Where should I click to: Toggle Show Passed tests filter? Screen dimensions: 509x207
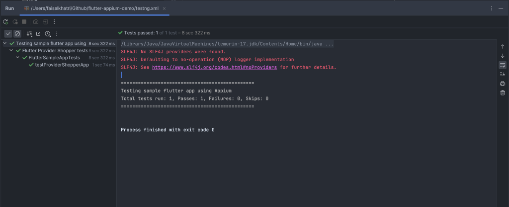coord(8,34)
